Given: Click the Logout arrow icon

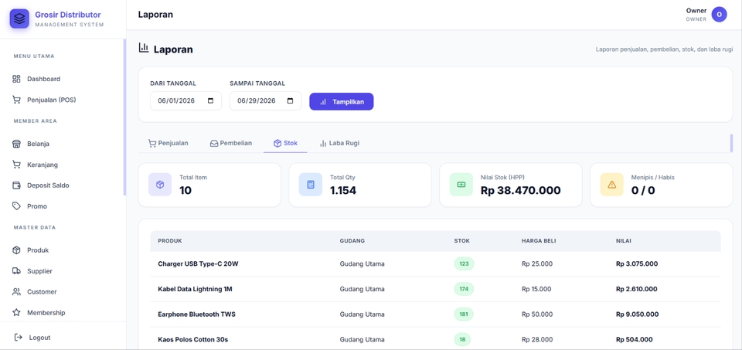Looking at the screenshot, I should click(19, 337).
